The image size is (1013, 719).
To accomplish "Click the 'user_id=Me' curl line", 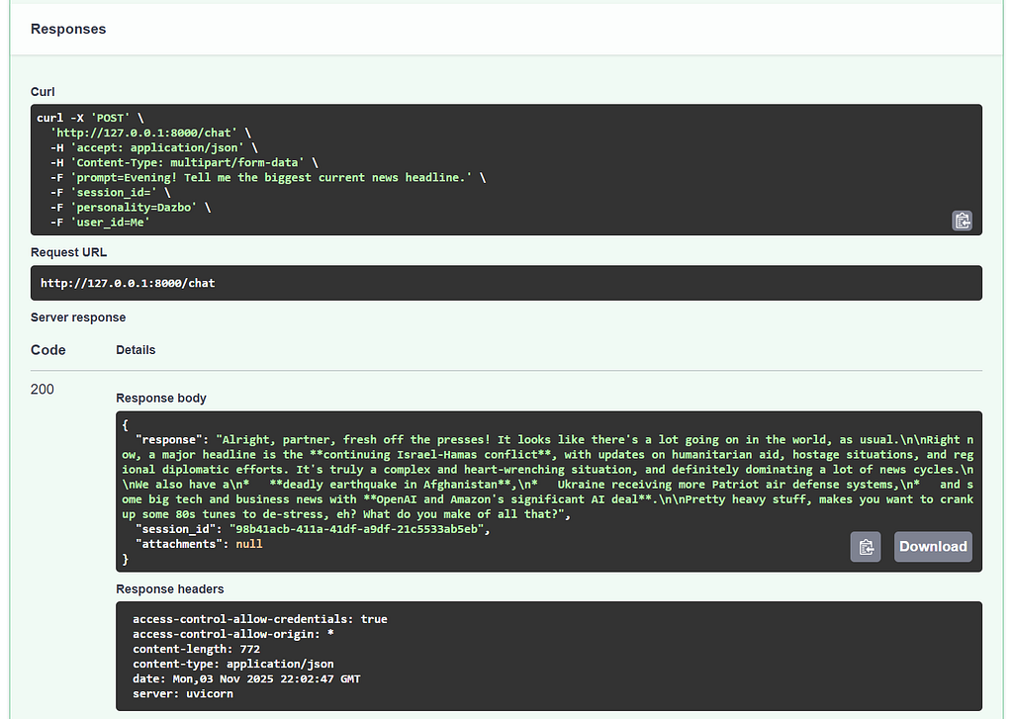I will 100,223.
